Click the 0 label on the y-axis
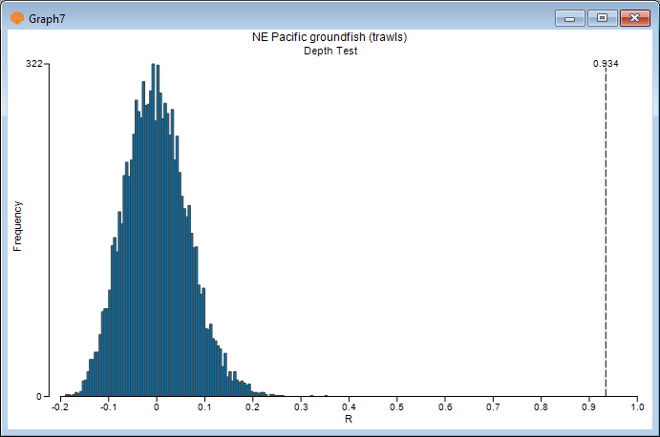 39,396
